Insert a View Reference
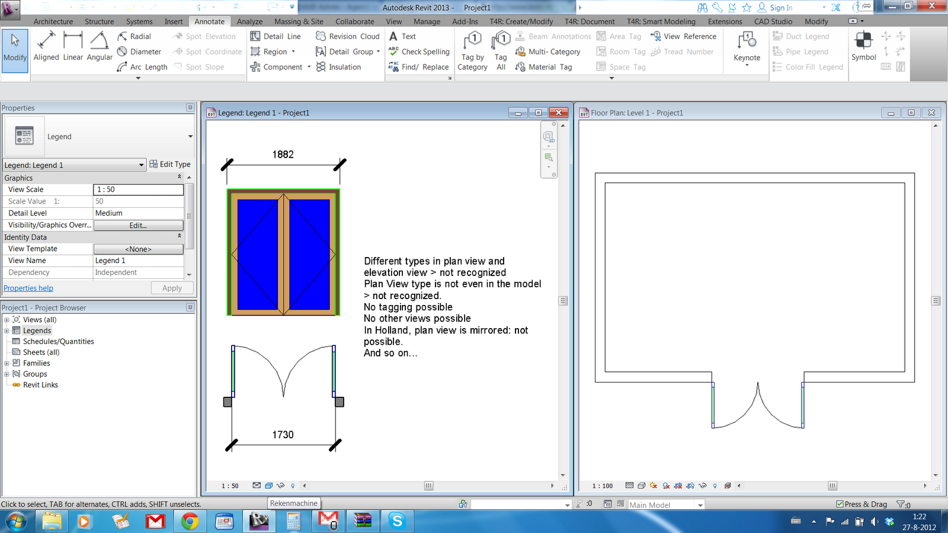The width and height of the screenshot is (948, 533). tap(683, 36)
